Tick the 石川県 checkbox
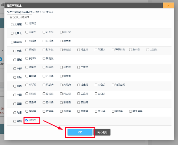Screen dimensions: 178x145 coord(44,76)
